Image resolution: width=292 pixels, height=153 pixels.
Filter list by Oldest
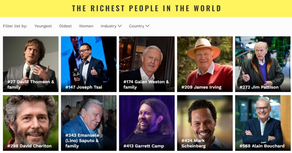[65, 26]
